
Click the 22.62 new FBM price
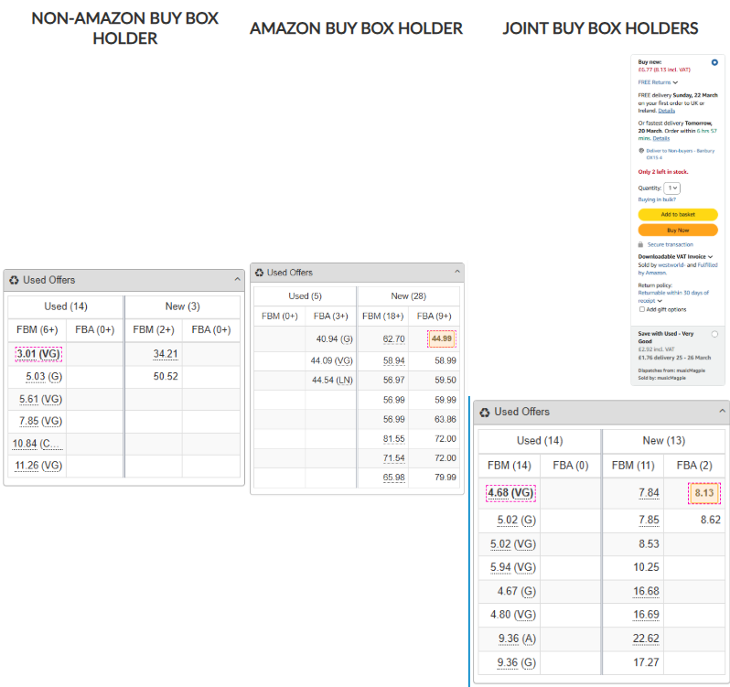tap(646, 639)
